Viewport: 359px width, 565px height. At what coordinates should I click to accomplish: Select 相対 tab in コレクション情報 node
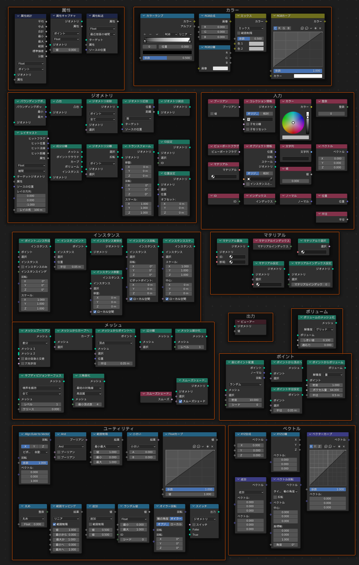[266, 113]
